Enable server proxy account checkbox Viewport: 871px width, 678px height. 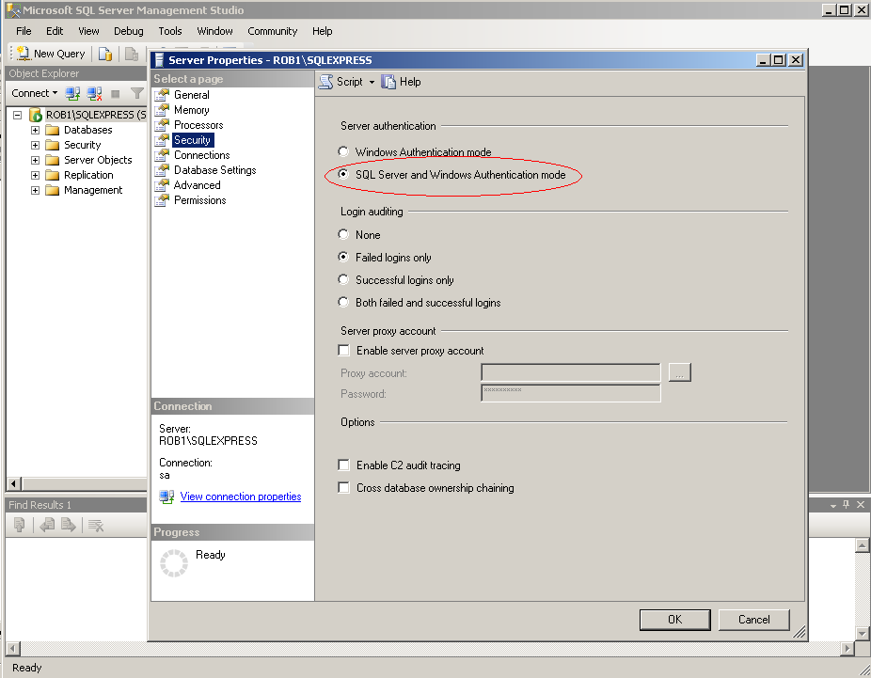(x=344, y=351)
